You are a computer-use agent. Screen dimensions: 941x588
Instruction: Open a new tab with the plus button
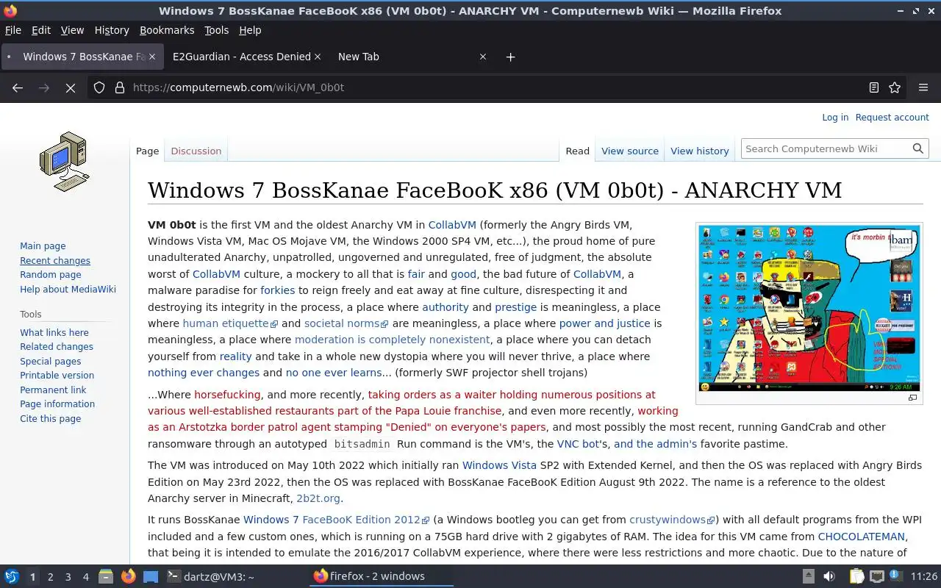[x=510, y=57]
